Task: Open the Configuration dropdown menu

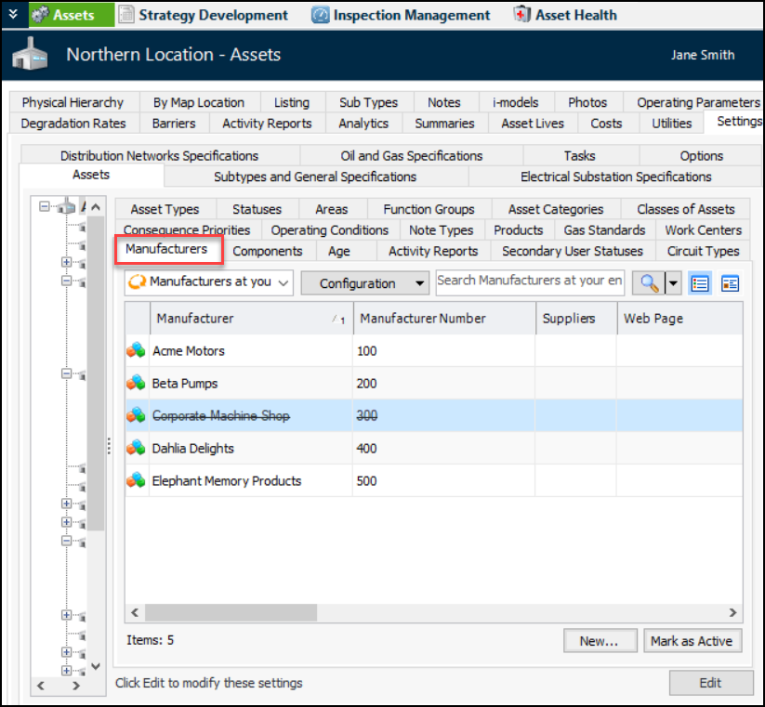Action: [x=364, y=283]
